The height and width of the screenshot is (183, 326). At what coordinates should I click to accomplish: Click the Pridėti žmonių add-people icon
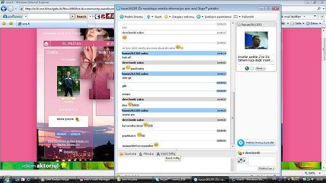[122, 17]
